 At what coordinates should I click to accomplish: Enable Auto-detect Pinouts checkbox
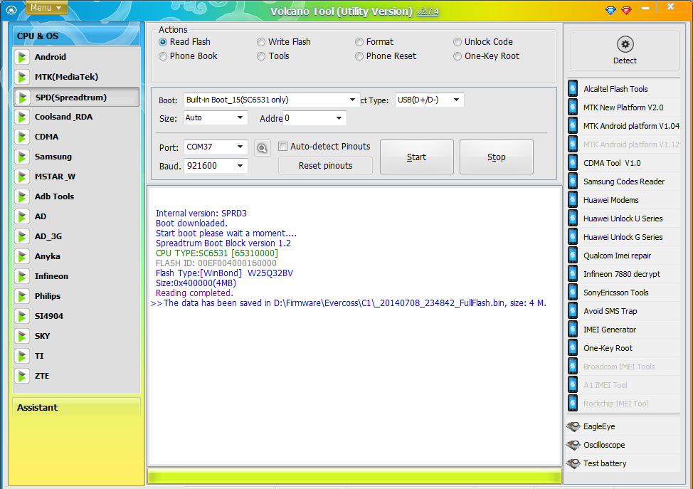[x=283, y=147]
